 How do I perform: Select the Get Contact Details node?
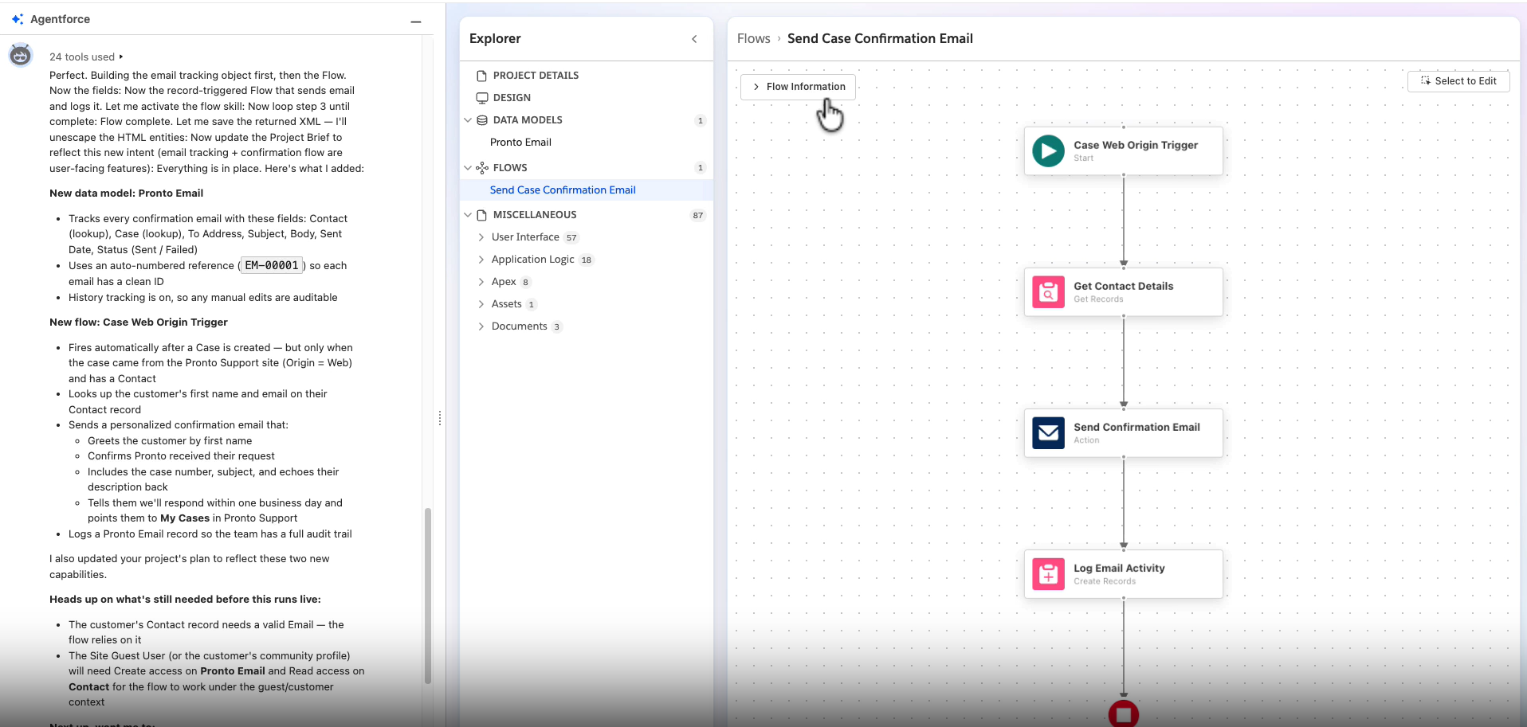tap(1124, 292)
